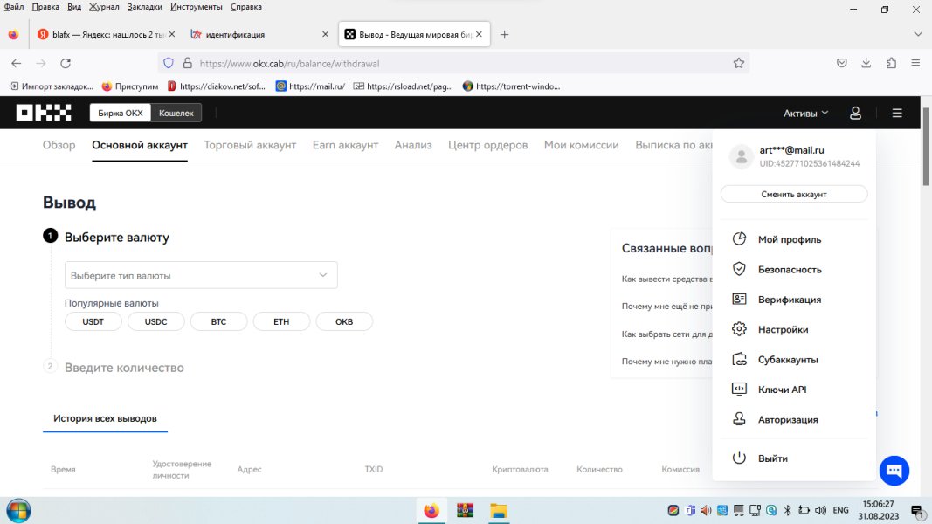Click the Subaccounts icon
932x524 pixels.
[739, 359]
